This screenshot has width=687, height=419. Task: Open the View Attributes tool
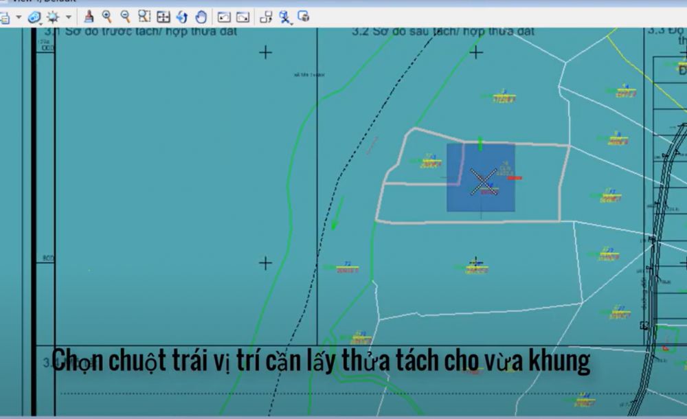pyautogui.click(x=4, y=16)
